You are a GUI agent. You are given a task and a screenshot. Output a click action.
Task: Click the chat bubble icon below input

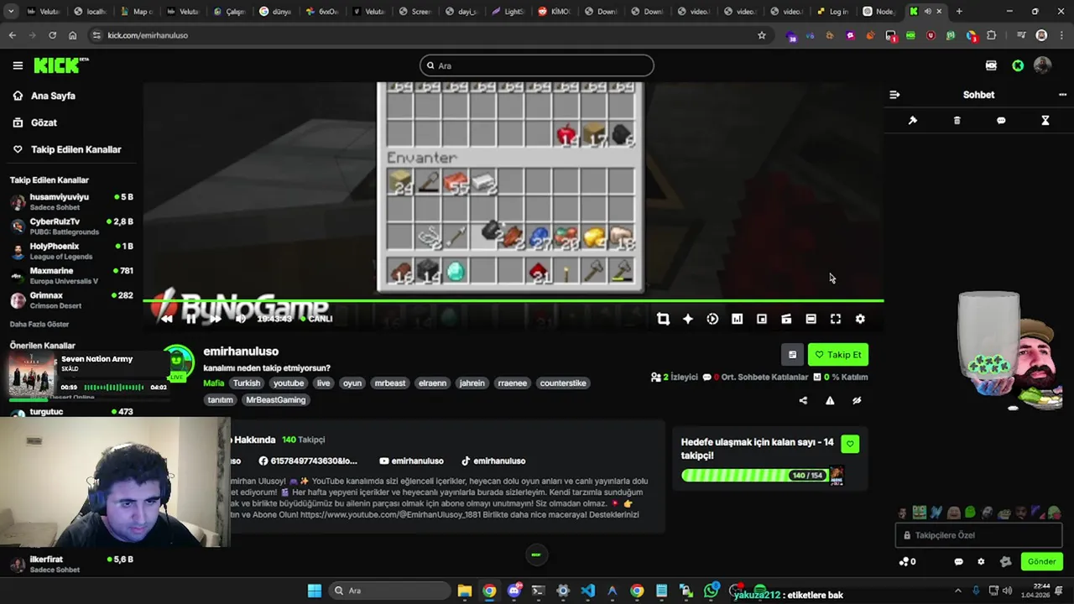[x=959, y=562]
